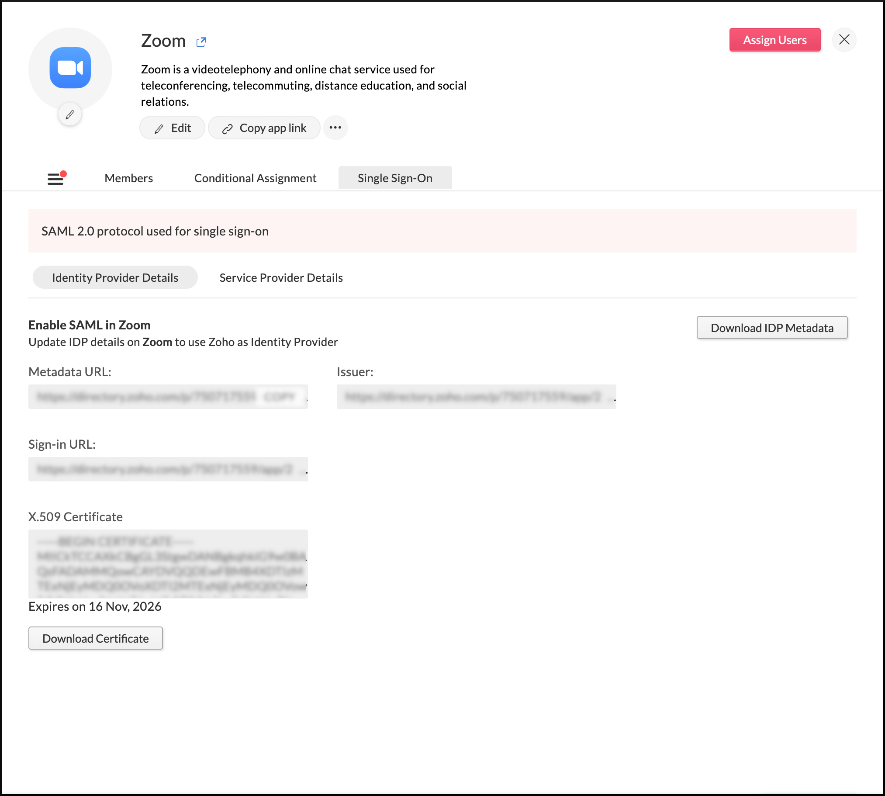Viewport: 885px width, 796px height.
Task: Select the Identity Provider Details sub-tab
Action: tap(115, 278)
